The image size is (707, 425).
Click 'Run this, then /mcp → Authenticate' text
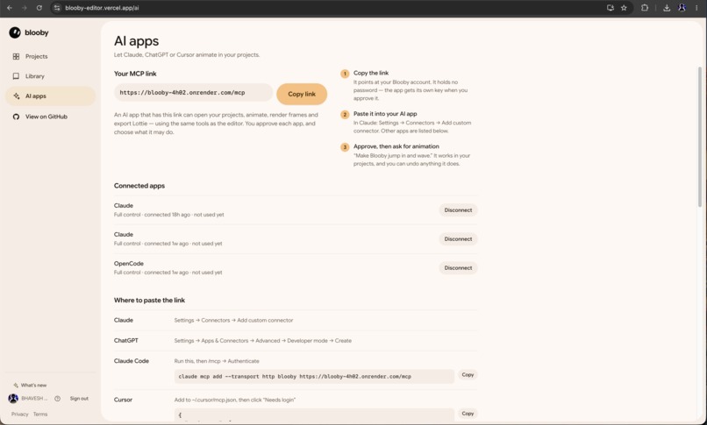(217, 361)
